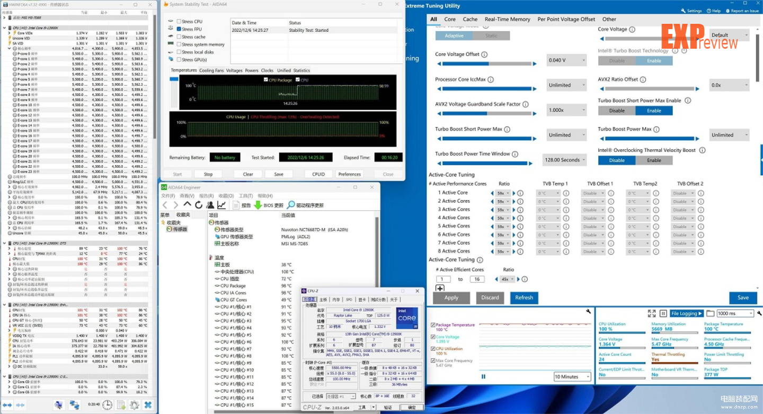763x414 pixels.
Task: Click the HWiNFO shrink columns arrows icon
Action: pyautogui.click(x=21, y=405)
